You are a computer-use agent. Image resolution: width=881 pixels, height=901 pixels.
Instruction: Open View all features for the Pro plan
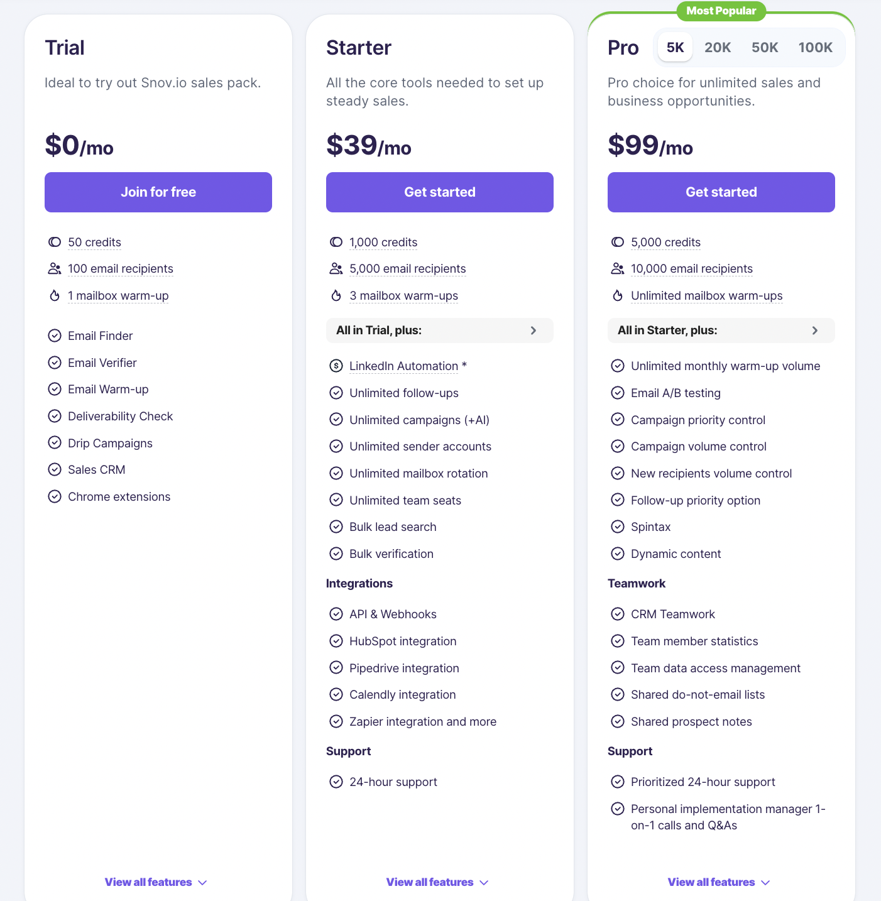tap(719, 882)
